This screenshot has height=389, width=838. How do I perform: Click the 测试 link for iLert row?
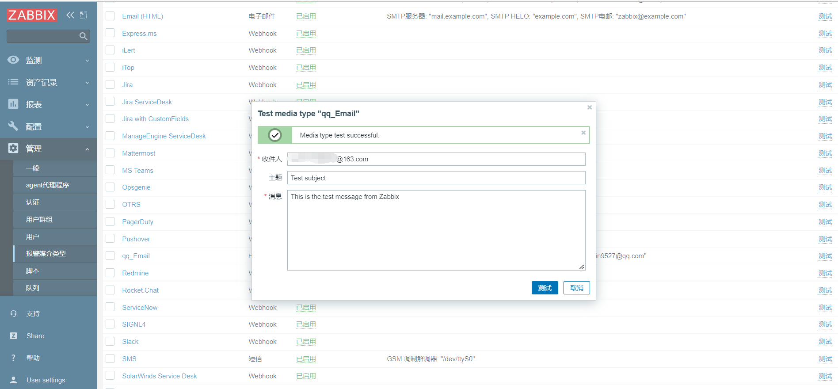[825, 50]
